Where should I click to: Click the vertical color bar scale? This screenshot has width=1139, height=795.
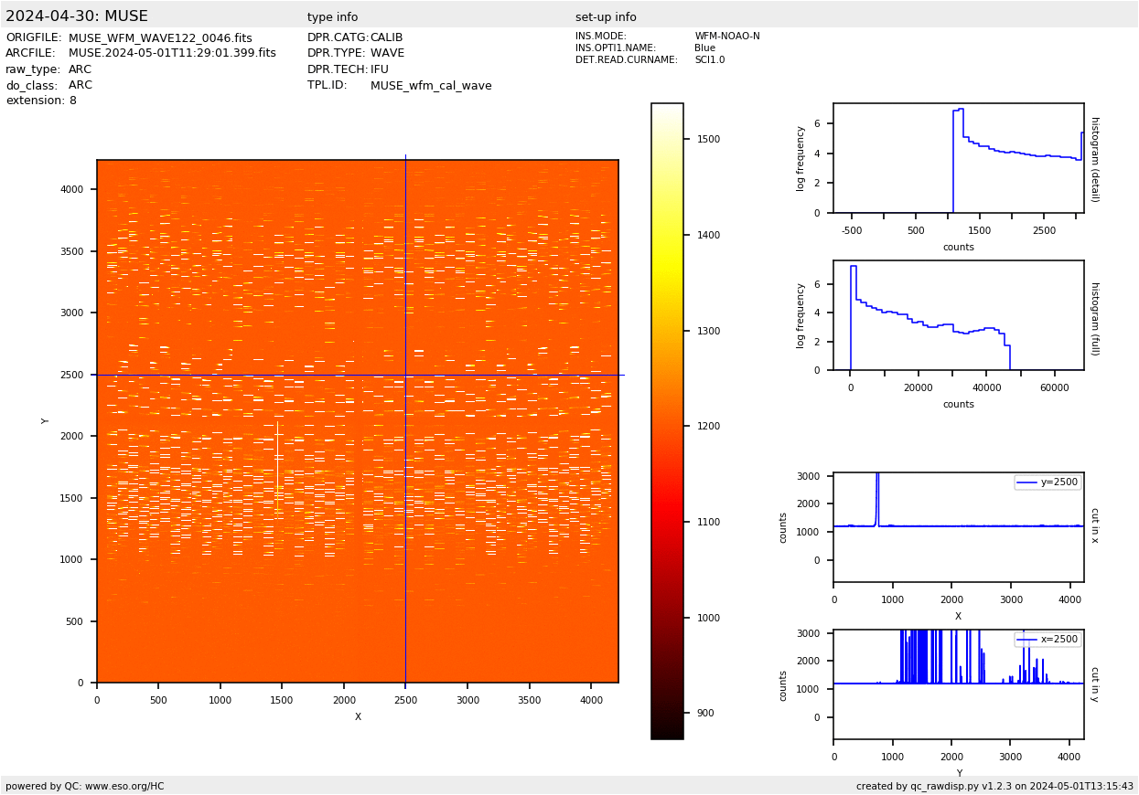[667, 421]
